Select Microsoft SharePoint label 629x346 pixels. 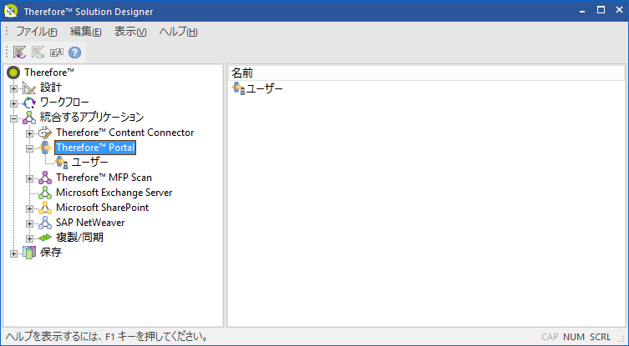coord(102,208)
